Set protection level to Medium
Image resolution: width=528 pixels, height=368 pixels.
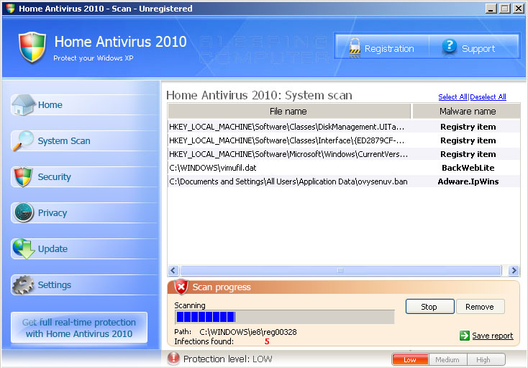click(447, 359)
